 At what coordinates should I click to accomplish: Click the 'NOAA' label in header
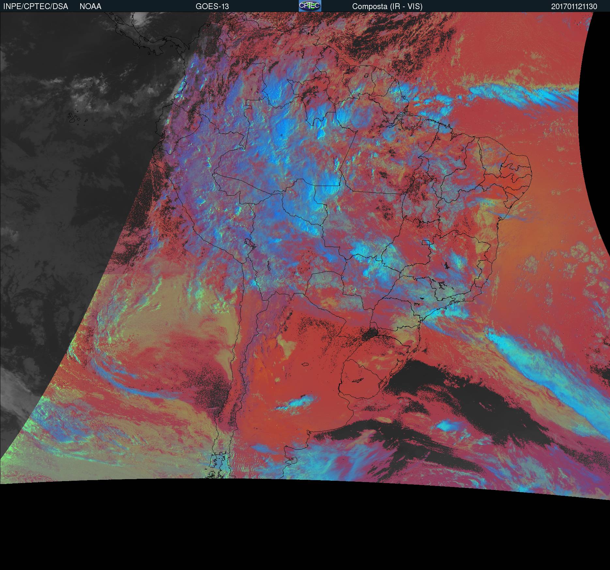tap(90, 7)
